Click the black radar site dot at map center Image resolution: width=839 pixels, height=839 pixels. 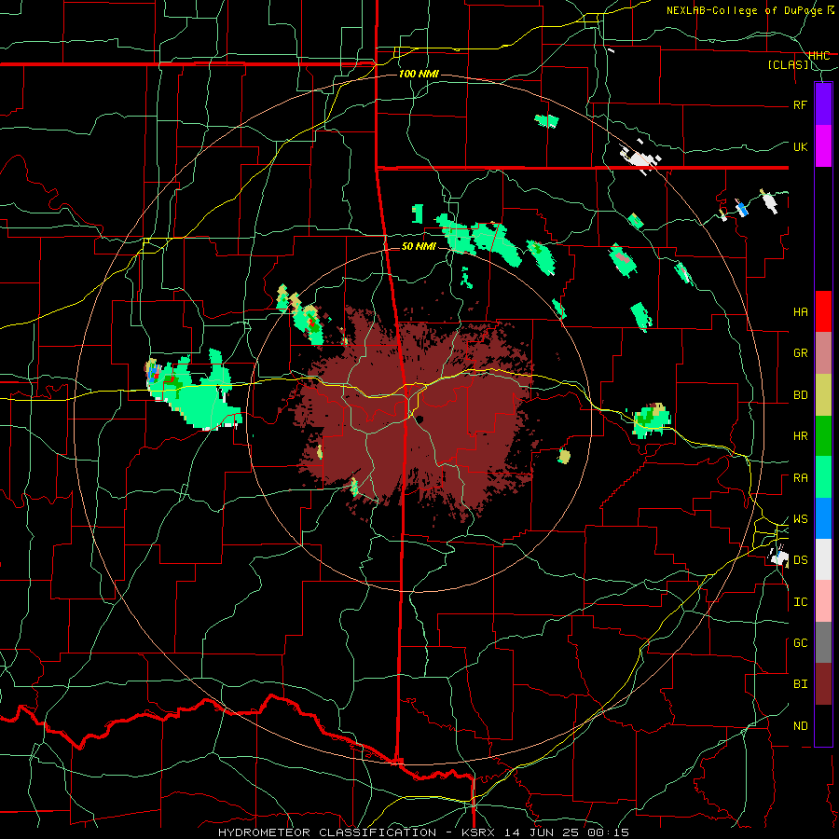click(420, 419)
